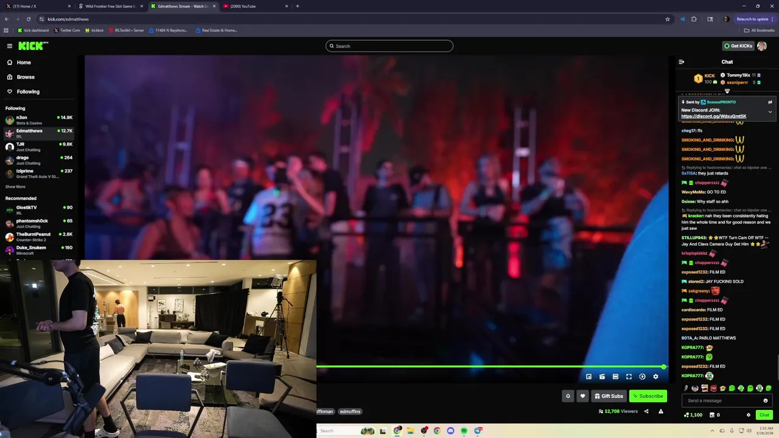Click the clip icon in video controls
779x438 pixels.
[x=602, y=377]
